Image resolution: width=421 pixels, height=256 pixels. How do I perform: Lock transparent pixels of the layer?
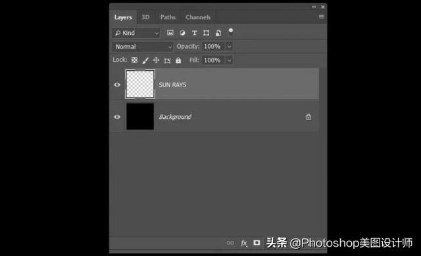click(134, 60)
